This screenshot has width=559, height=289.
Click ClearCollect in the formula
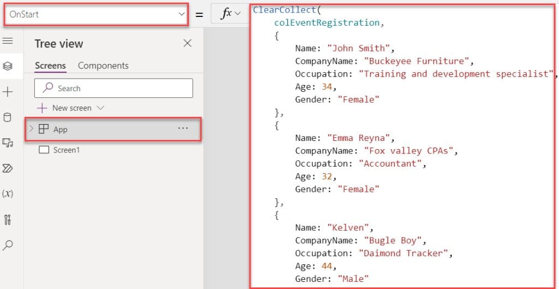coord(284,10)
